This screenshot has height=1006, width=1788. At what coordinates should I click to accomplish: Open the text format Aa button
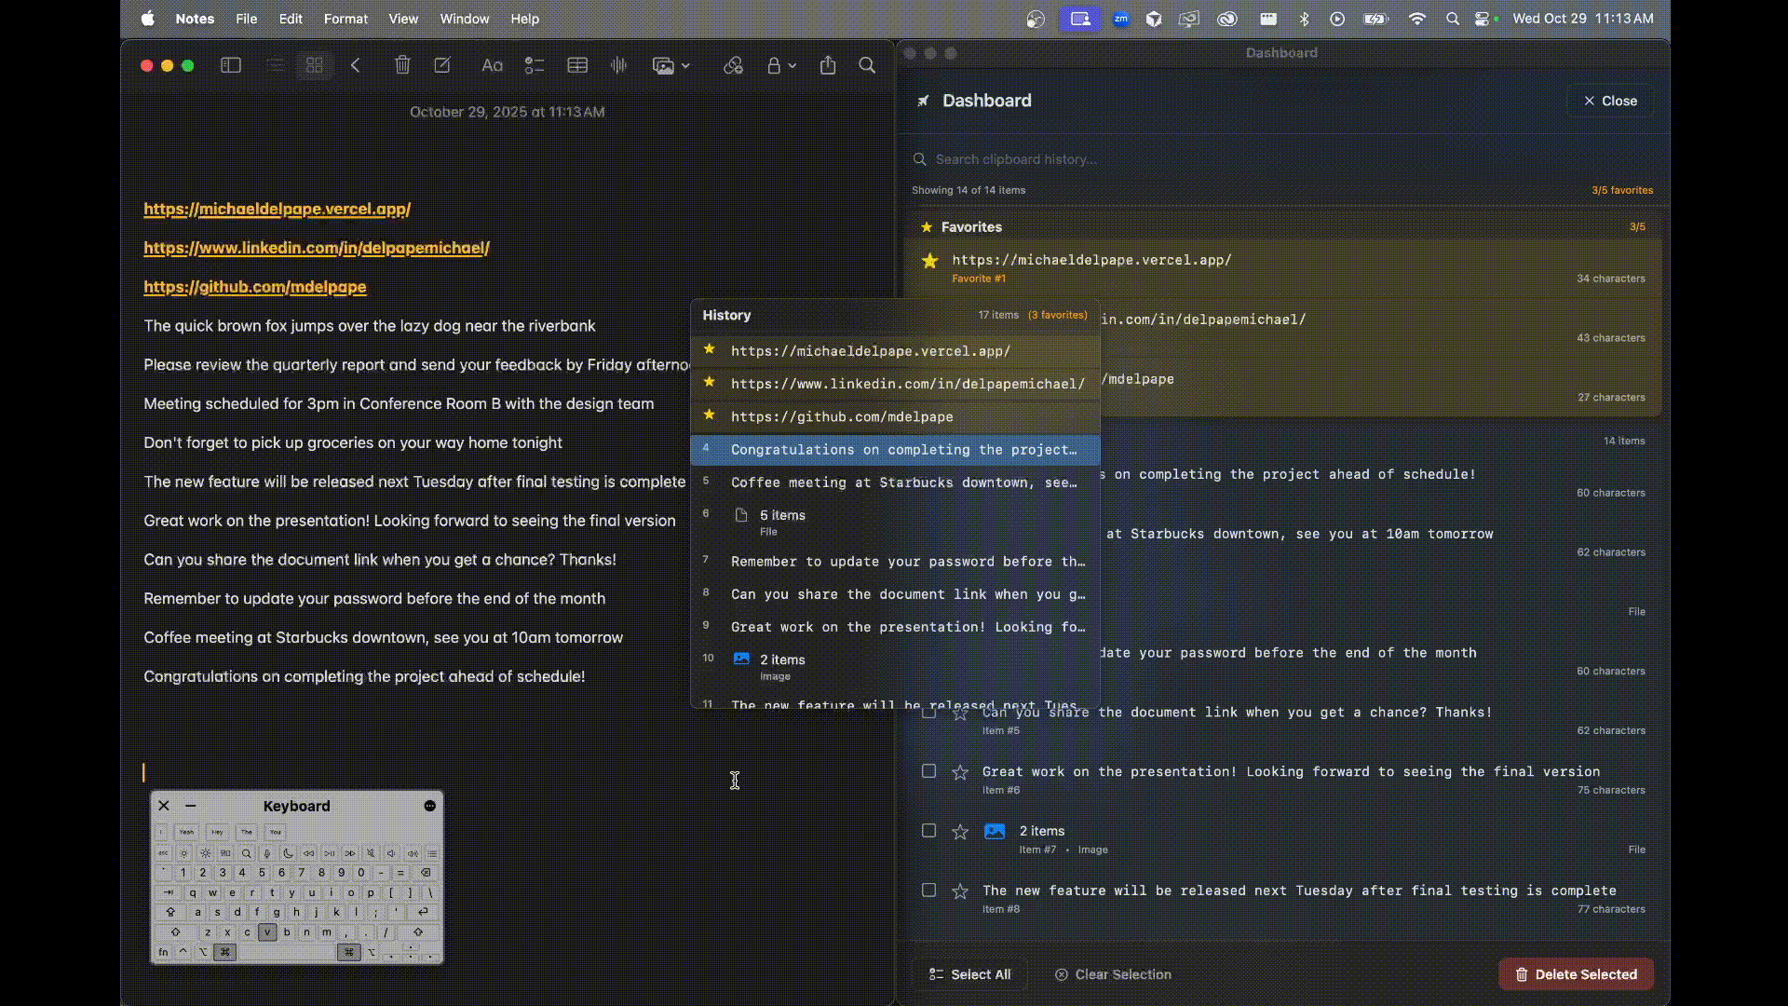[x=492, y=65]
